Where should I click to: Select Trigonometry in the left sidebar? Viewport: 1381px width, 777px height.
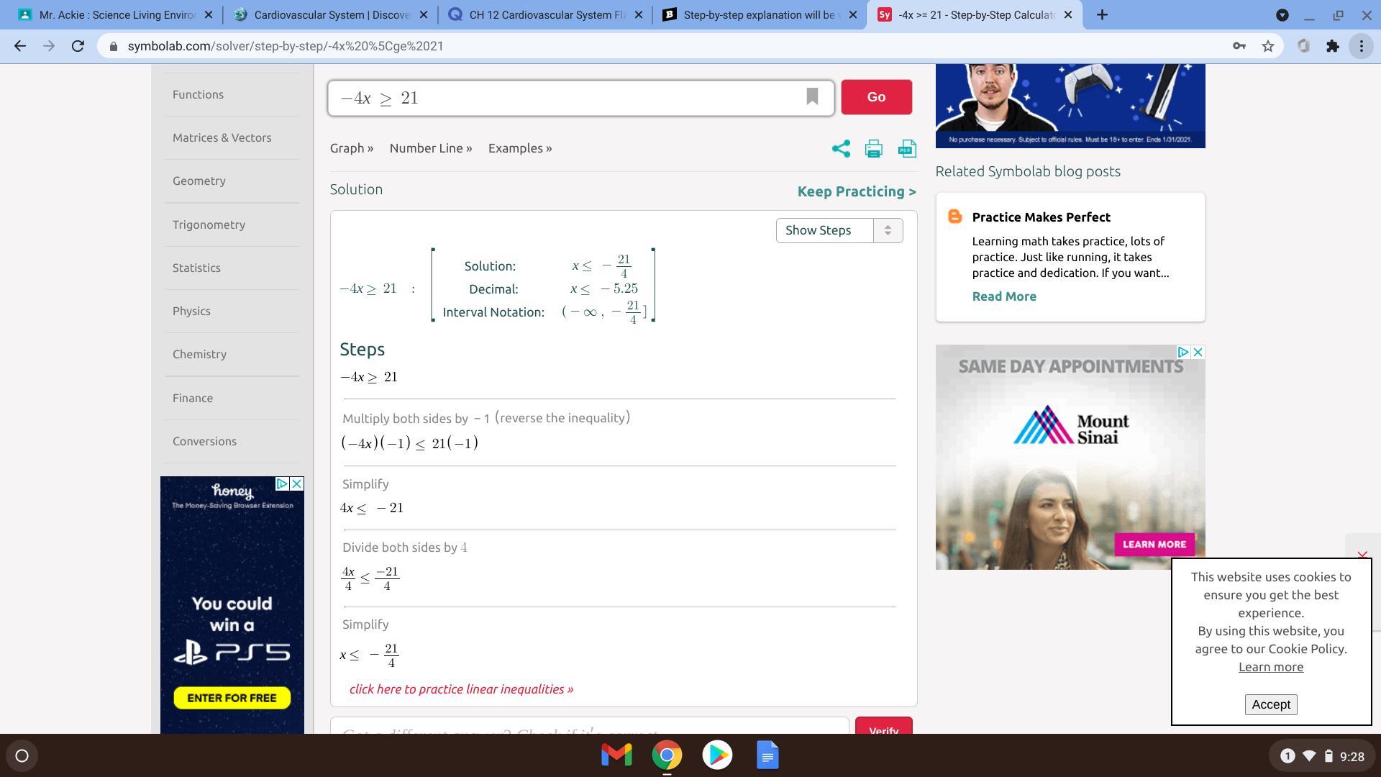(209, 224)
